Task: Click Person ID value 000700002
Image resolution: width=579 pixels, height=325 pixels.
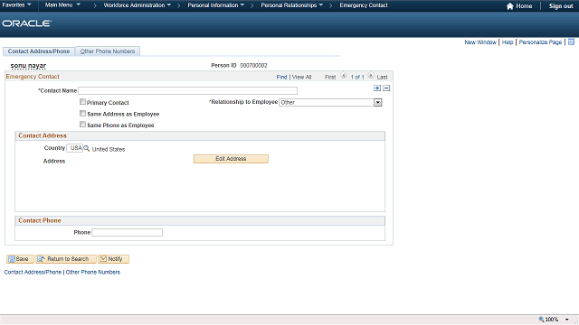Action: click(x=253, y=65)
